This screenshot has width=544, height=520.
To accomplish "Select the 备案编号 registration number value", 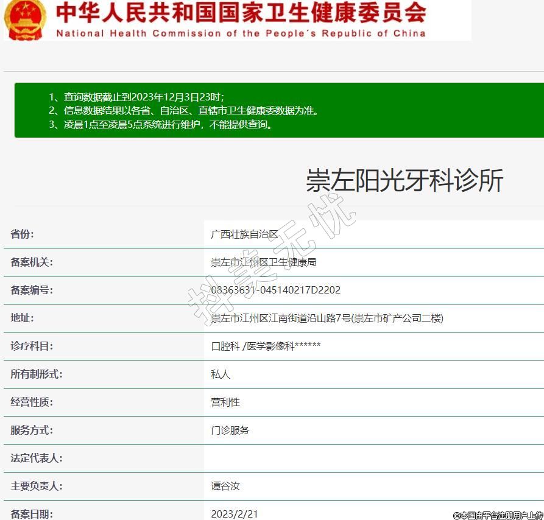I will (x=275, y=290).
